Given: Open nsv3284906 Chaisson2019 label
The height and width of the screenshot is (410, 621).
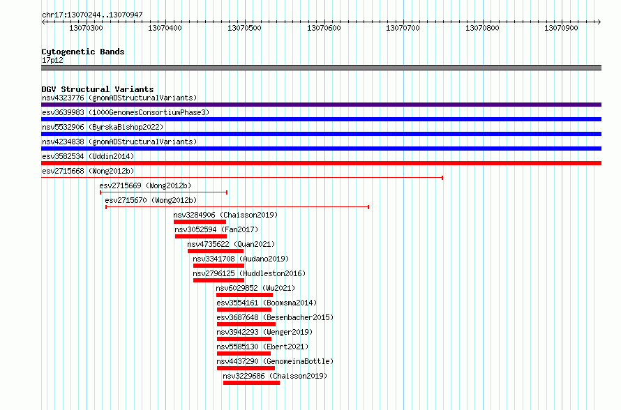Looking at the screenshot, I should click(225, 215).
